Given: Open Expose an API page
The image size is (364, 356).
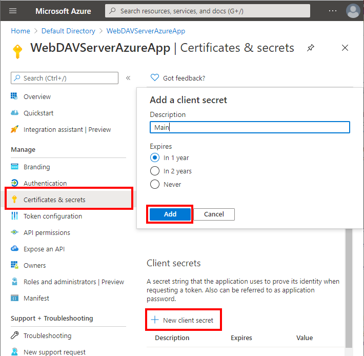Looking at the screenshot, I should click(x=44, y=249).
